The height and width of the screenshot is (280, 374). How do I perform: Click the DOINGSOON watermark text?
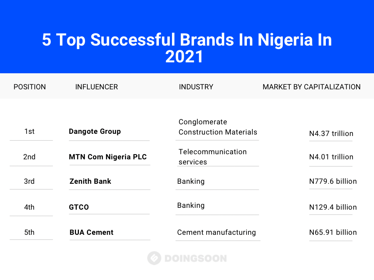(x=196, y=258)
